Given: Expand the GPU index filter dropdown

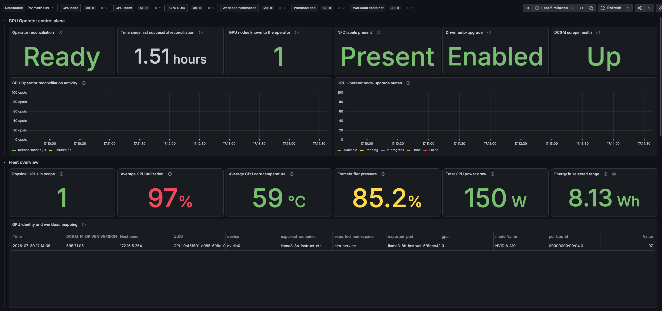Looking at the screenshot, I should [x=160, y=8].
